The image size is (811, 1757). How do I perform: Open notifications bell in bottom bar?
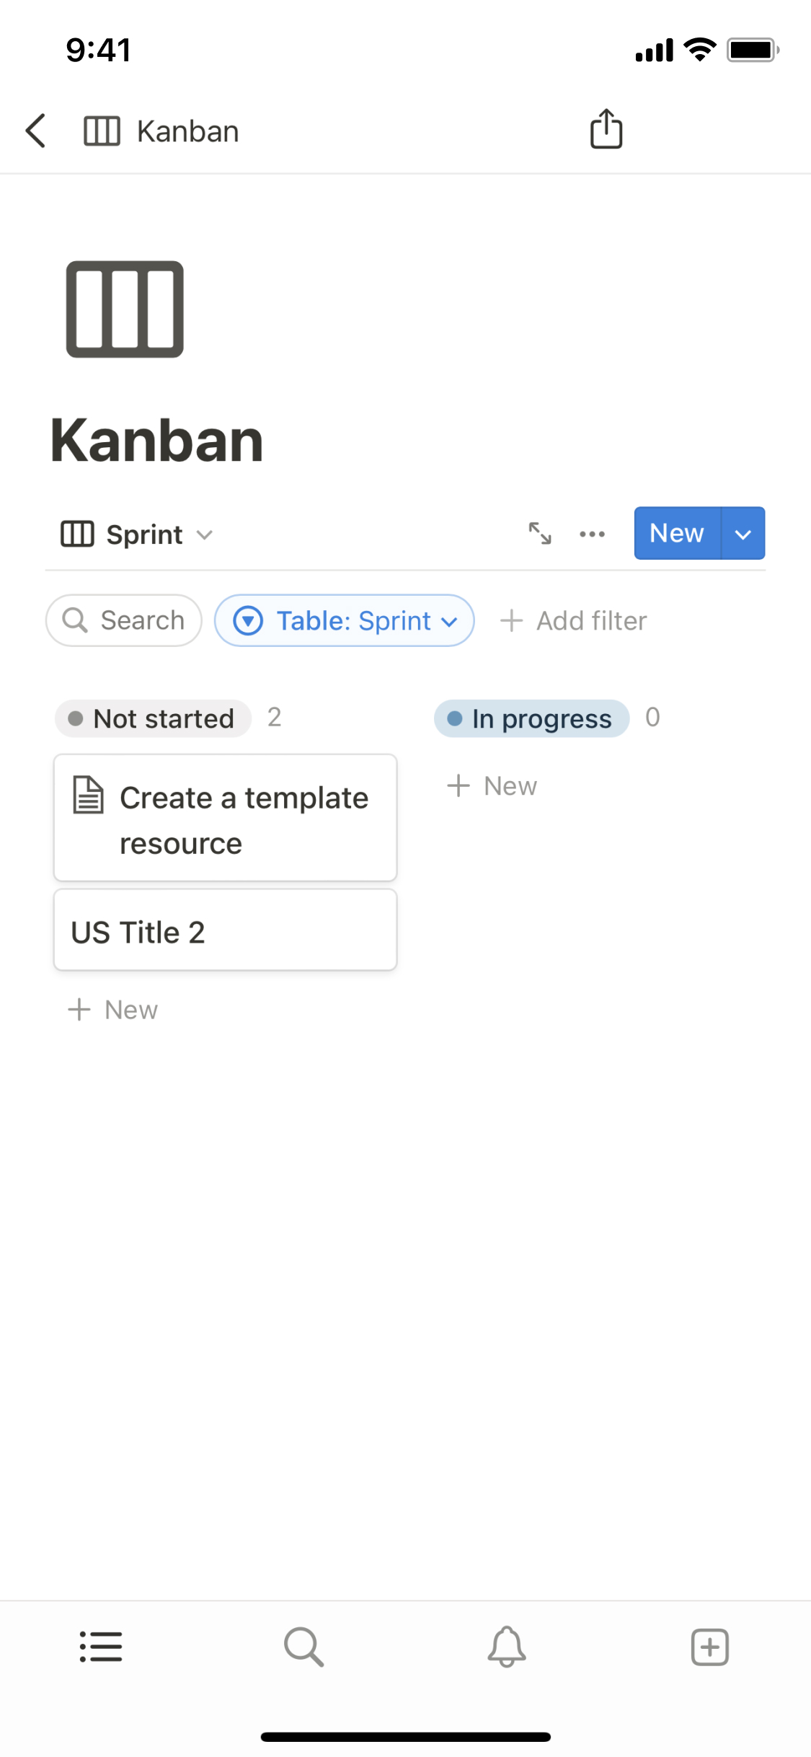(x=507, y=1647)
